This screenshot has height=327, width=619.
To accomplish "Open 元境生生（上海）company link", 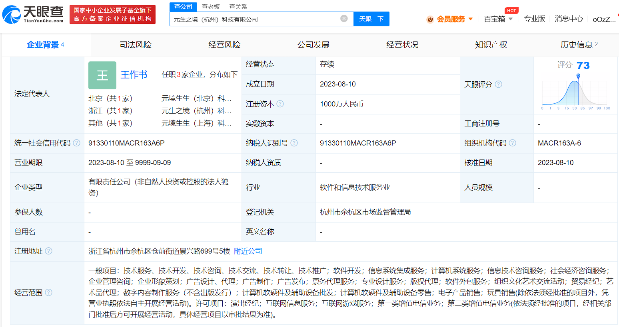I will click(x=196, y=123).
